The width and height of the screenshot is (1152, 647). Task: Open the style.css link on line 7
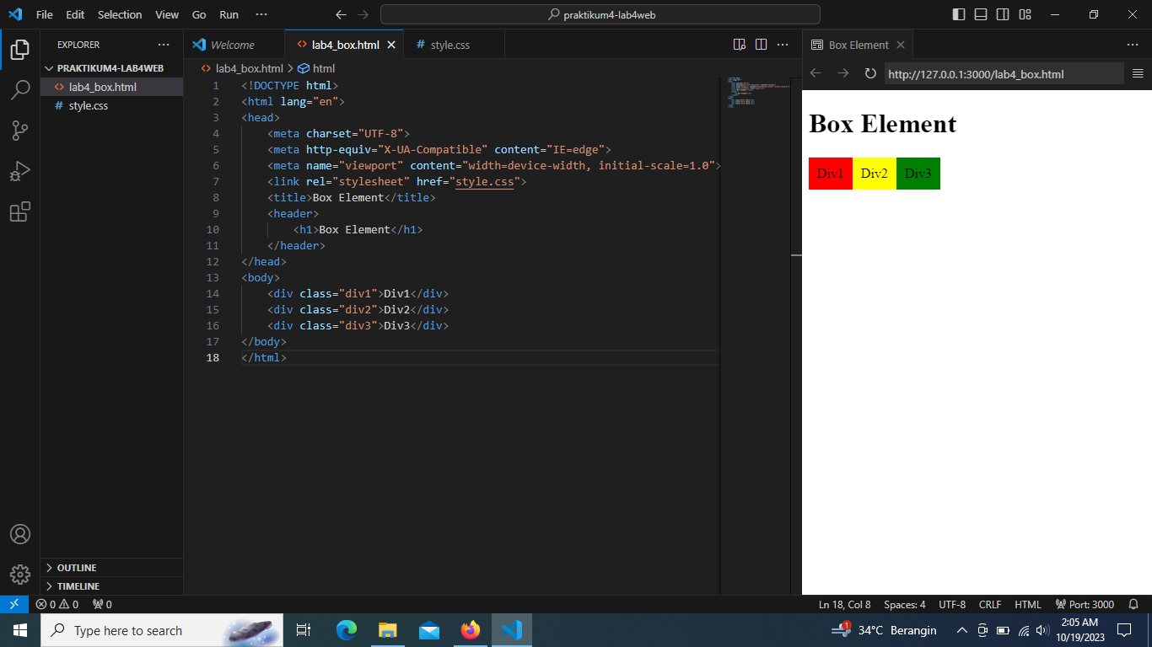[484, 181]
